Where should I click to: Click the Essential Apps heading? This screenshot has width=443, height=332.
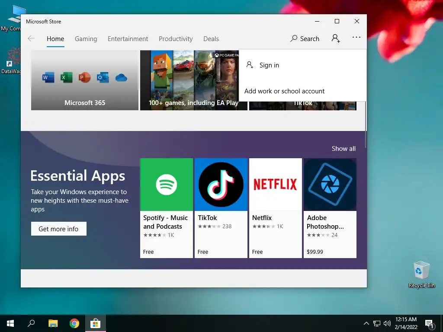click(78, 176)
